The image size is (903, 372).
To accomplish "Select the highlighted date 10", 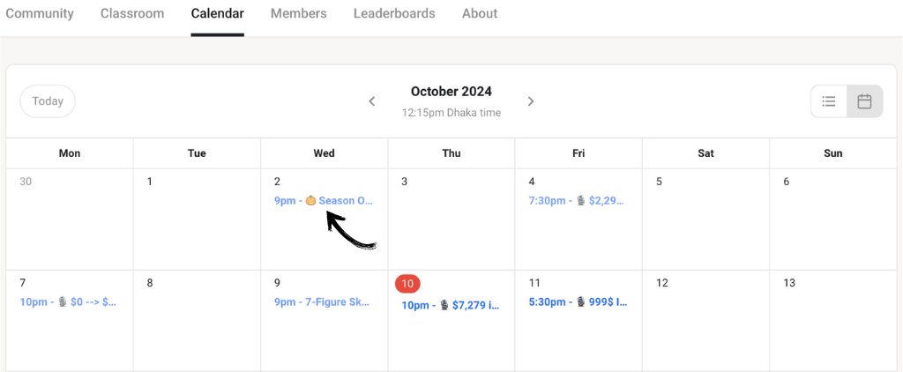I will (x=407, y=283).
